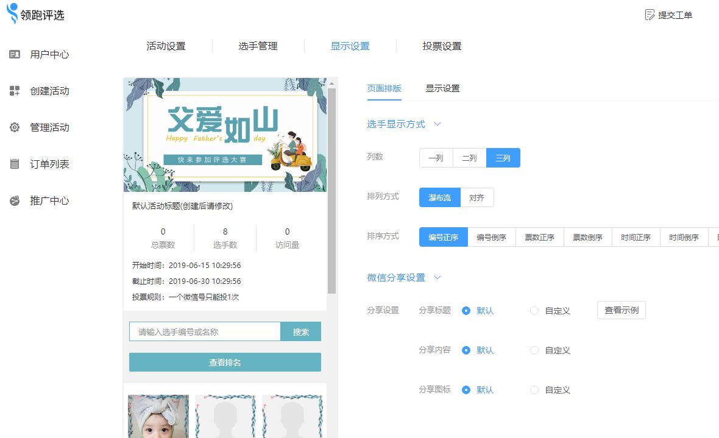This screenshot has width=719, height=438.
Task: Switch to the 显示设置 sub-tab
Action: pyautogui.click(x=443, y=88)
